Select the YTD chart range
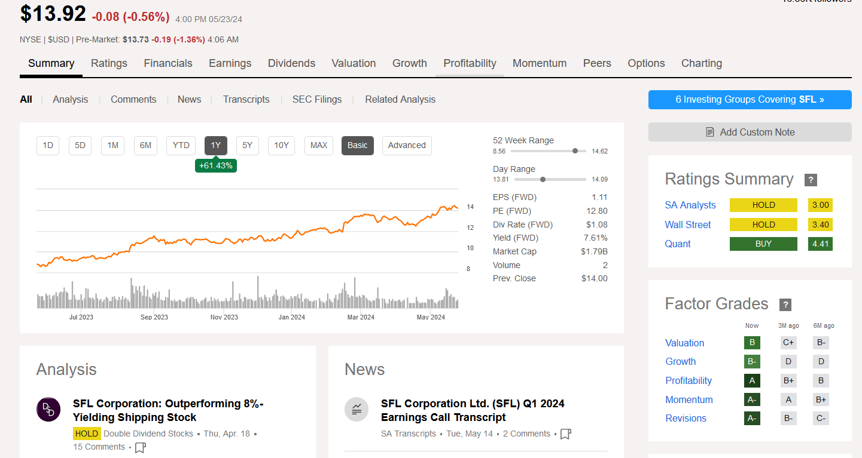862x458 pixels. click(x=181, y=145)
